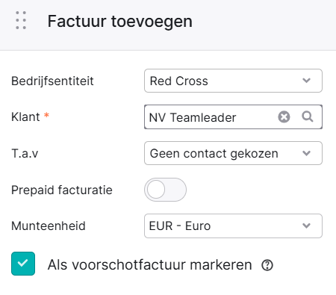Screen dimensions: 336x295
Task: Click the chevron arrow in the Munteenheid box
Action: (306, 226)
